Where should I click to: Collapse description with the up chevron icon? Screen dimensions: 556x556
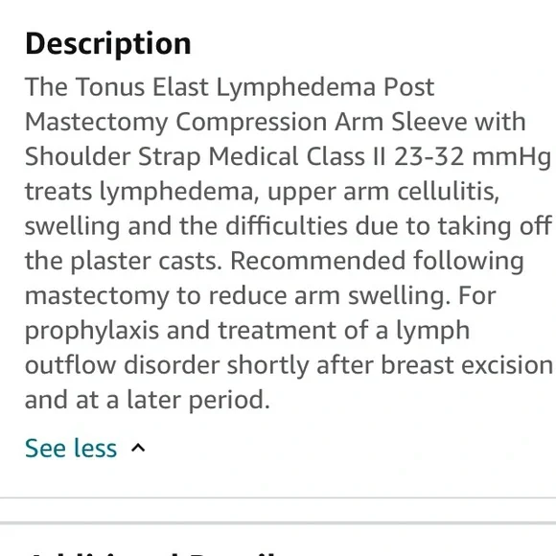[x=138, y=449]
